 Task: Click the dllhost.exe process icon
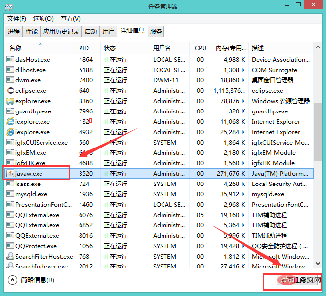click(x=10, y=70)
